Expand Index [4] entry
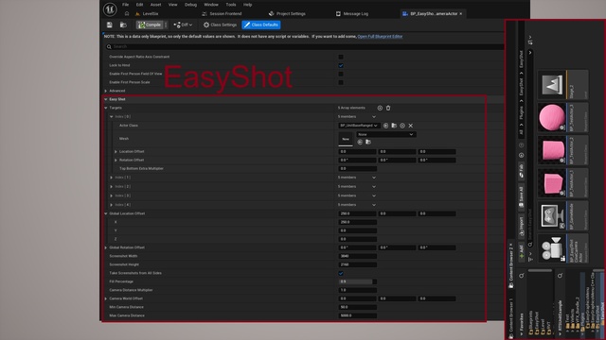 [112, 205]
